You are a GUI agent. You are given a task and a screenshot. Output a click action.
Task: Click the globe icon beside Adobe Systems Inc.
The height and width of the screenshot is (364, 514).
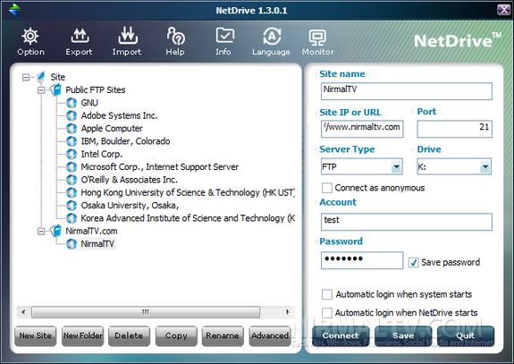72,115
